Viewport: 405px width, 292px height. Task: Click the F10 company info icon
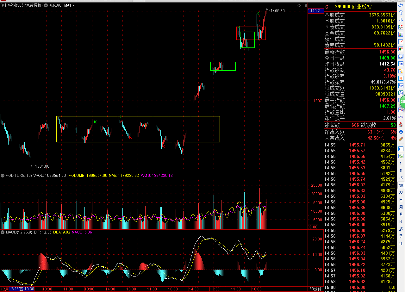tap(401, 63)
